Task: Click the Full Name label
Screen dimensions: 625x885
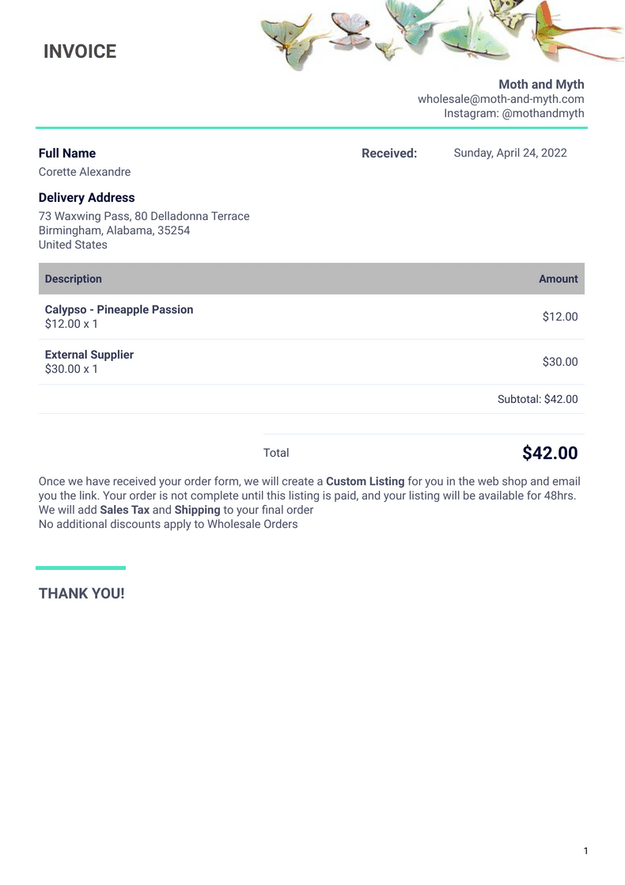Action: coord(67,154)
